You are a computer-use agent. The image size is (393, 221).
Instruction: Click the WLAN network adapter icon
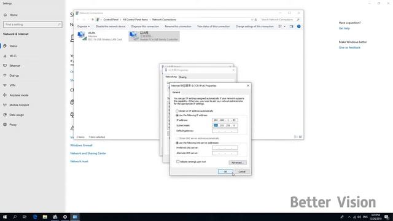82,36
